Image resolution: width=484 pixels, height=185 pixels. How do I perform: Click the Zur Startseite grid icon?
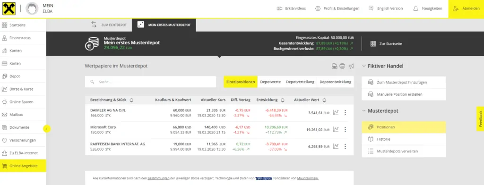(373, 44)
